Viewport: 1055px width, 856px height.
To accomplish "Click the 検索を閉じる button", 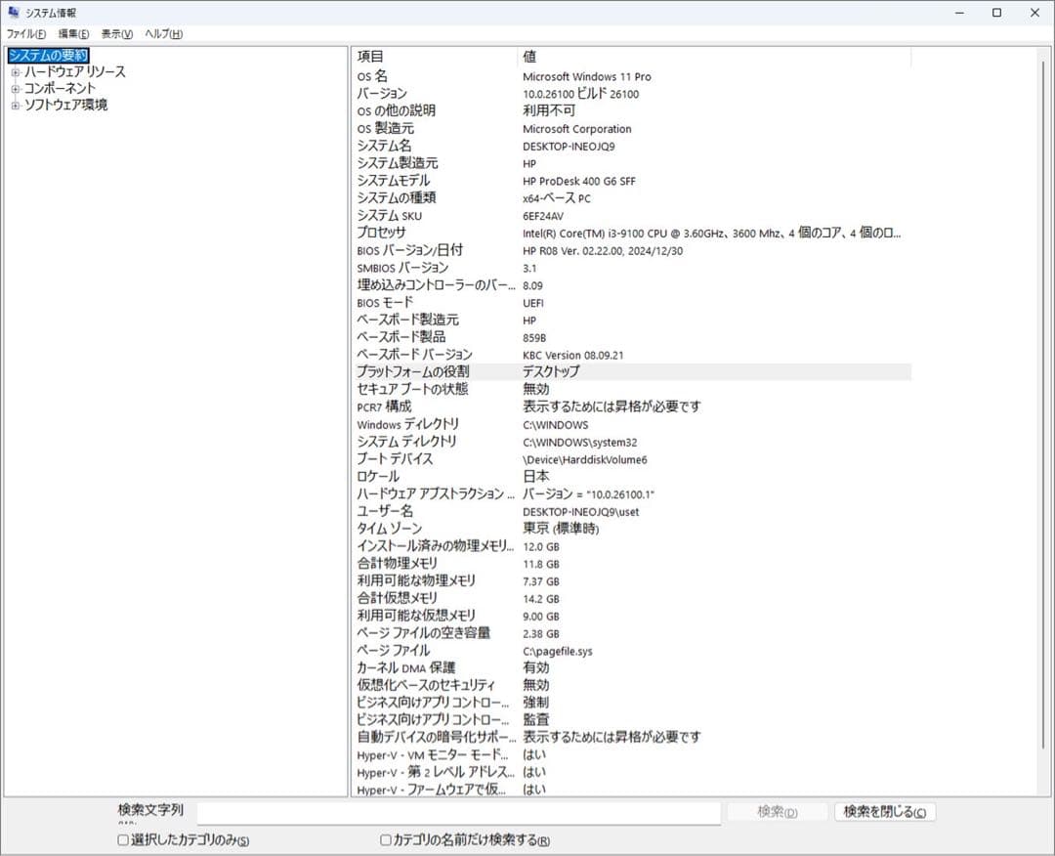I will 884,812.
